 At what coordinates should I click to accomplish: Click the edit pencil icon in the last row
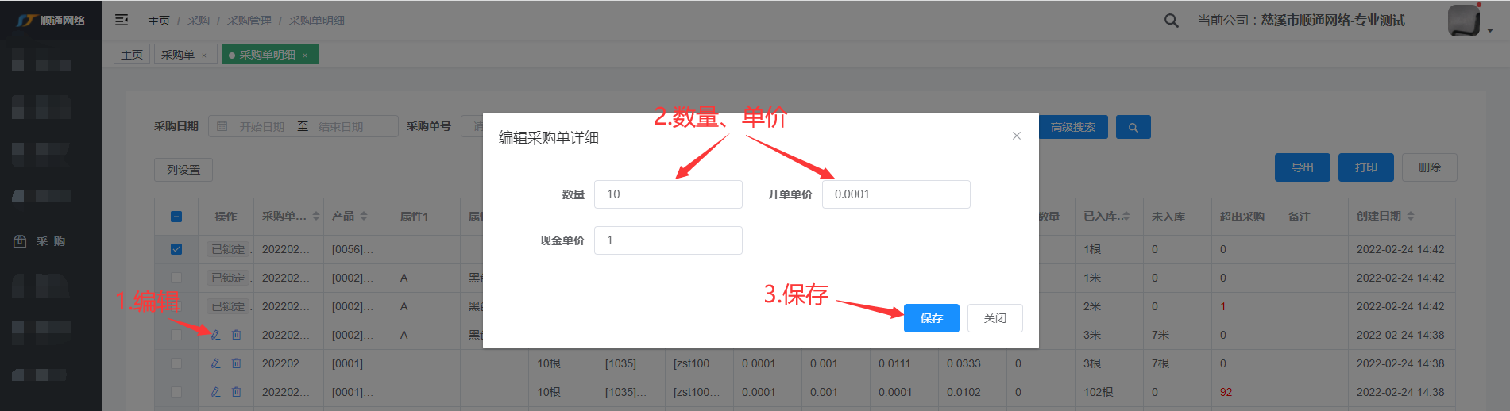[x=215, y=392]
